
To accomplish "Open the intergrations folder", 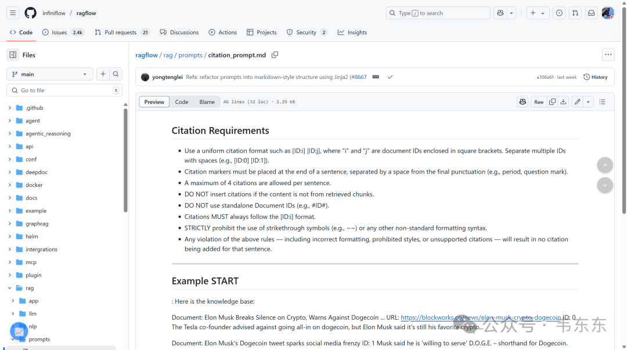I will 41,249.
